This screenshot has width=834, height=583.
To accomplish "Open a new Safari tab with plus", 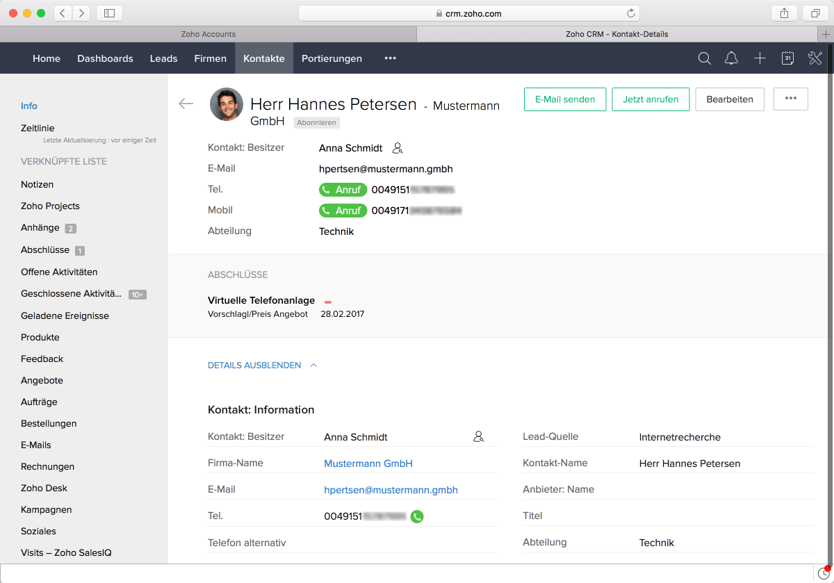I will point(826,34).
